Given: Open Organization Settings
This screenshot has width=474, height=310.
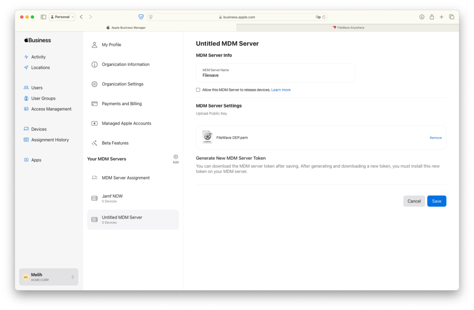Looking at the screenshot, I should point(122,84).
